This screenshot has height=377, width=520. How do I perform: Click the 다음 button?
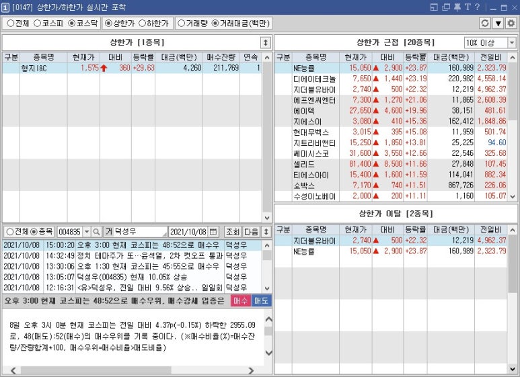tap(251, 232)
